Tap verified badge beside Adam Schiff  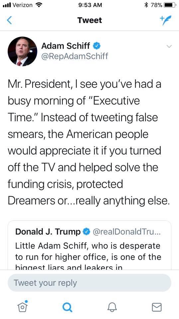tap(97, 46)
